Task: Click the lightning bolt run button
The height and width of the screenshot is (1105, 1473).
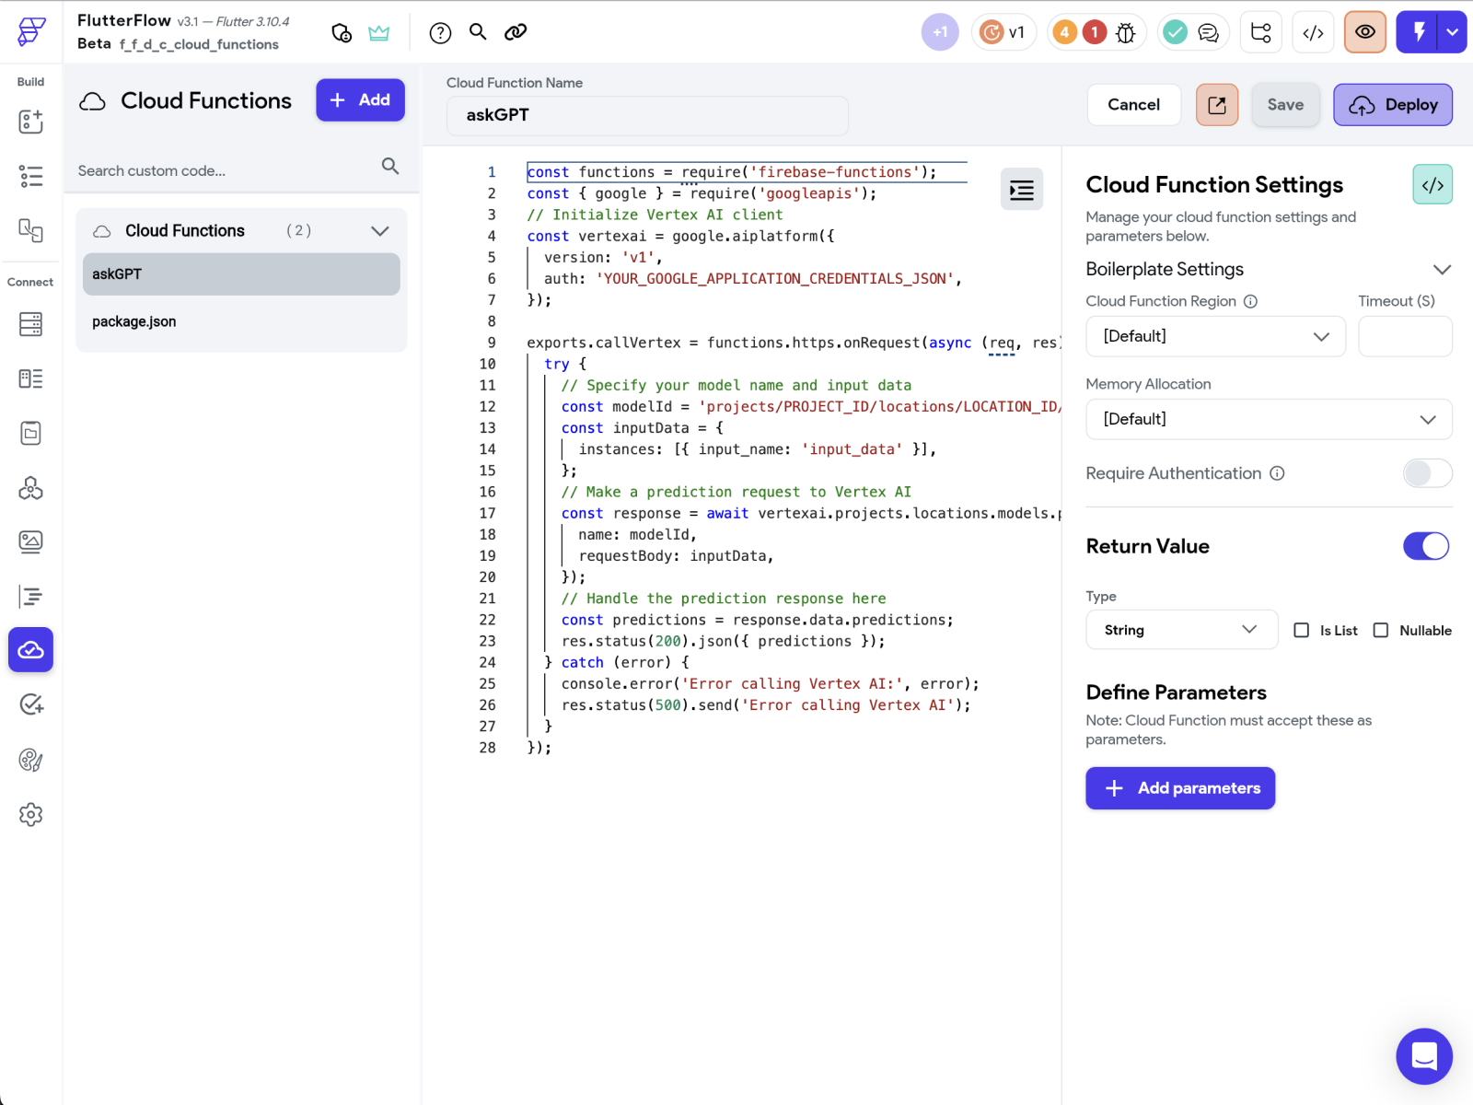Action: 1419,32
